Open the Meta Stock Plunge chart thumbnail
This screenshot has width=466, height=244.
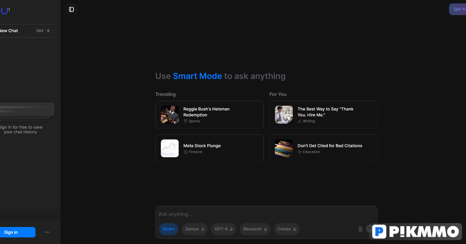[170, 148]
